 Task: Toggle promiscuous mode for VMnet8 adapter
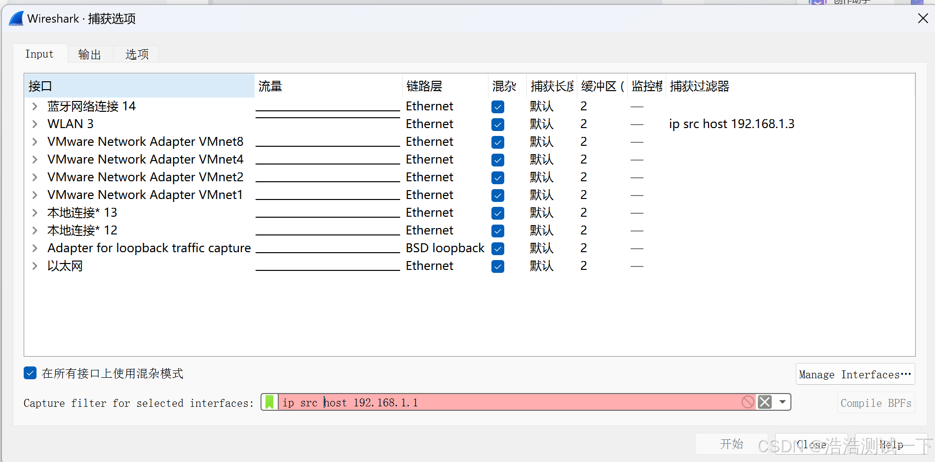pos(498,142)
